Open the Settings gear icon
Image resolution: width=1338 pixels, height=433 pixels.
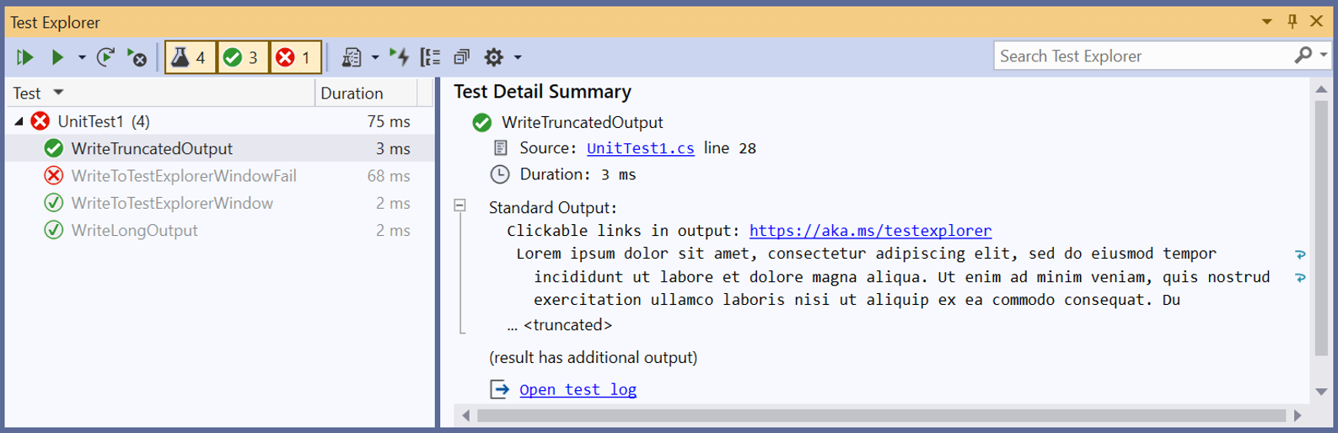[494, 57]
